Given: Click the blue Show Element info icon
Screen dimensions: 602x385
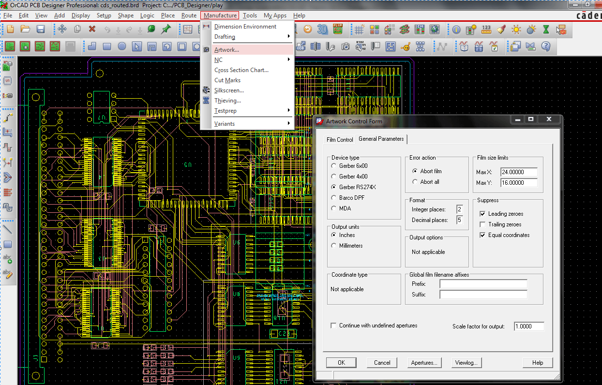Looking at the screenshot, I should click(x=456, y=30).
